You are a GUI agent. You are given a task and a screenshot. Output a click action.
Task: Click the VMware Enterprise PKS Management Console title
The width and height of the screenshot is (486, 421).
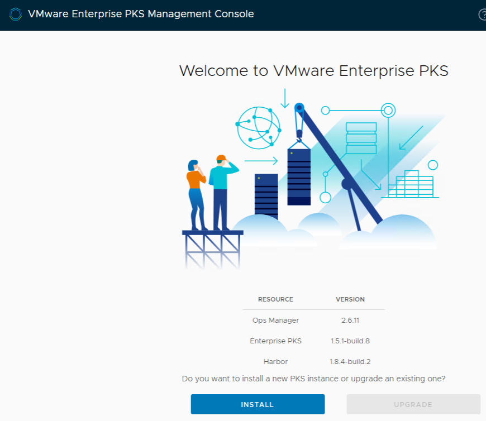140,13
